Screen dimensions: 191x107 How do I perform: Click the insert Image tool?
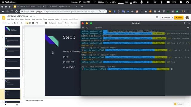coord(33,23)
